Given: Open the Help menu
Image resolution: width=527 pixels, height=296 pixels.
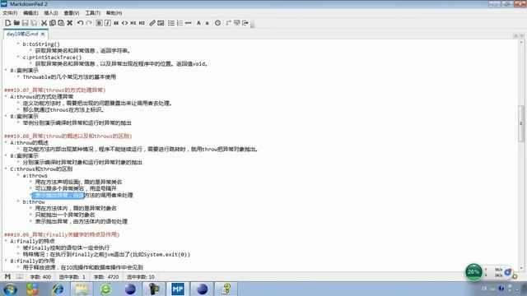Looking at the screenshot, I should pos(114,13).
